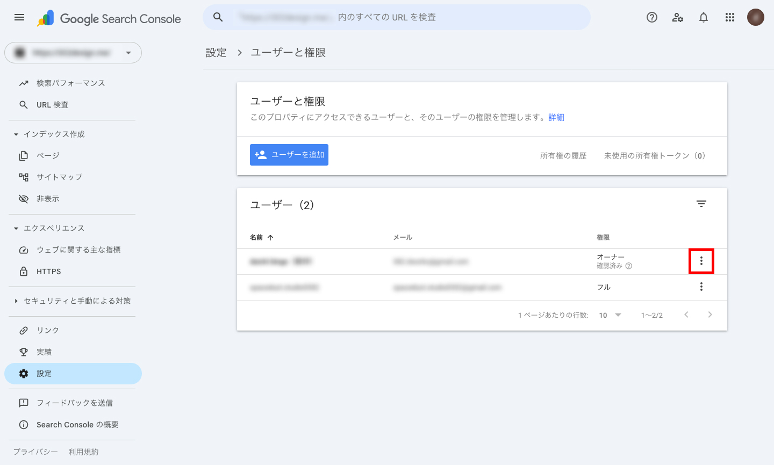Open the hamburger main menu

coord(19,17)
